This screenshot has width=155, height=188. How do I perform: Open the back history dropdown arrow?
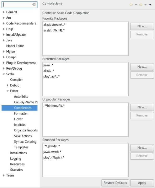136,5
